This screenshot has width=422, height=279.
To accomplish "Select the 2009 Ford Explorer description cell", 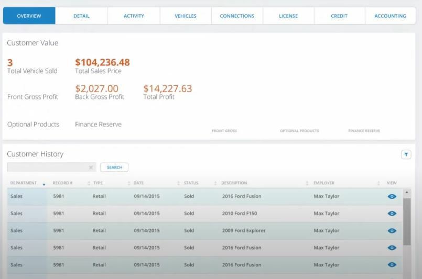I will point(244,231).
